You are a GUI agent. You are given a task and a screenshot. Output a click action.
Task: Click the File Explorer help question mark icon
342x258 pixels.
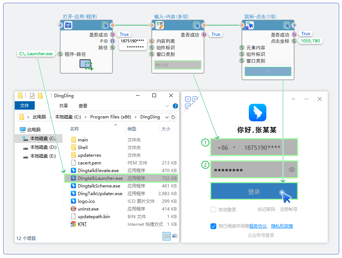coord(175,106)
